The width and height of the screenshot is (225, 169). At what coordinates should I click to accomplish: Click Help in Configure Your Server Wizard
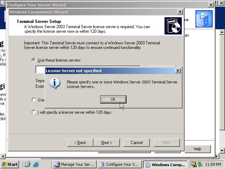(x=198, y=149)
